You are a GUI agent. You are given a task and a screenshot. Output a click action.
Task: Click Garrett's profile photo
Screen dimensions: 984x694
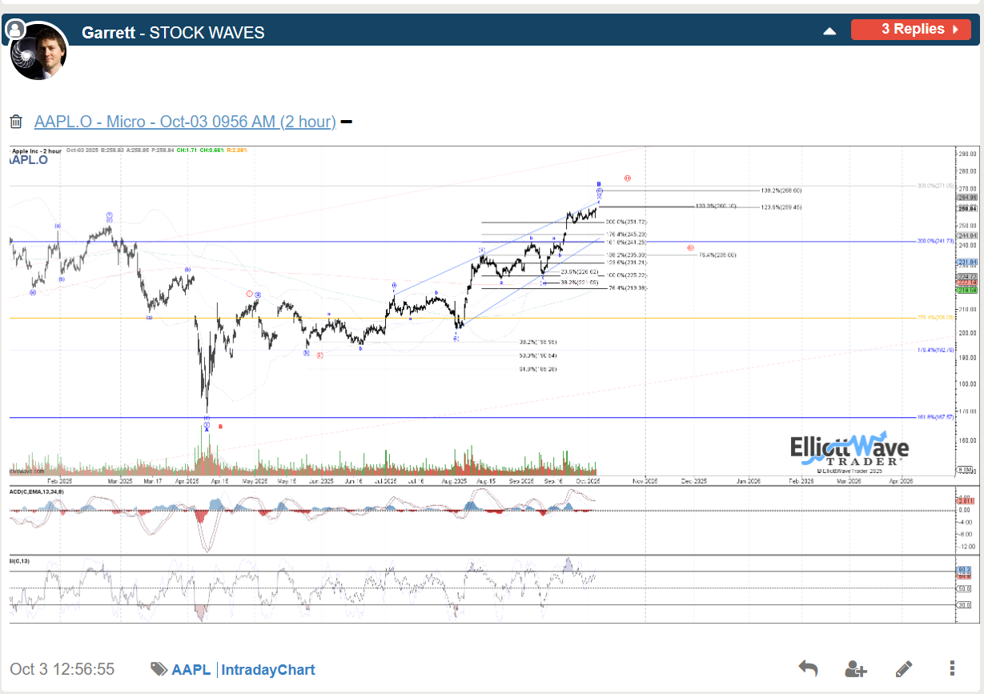(40, 53)
